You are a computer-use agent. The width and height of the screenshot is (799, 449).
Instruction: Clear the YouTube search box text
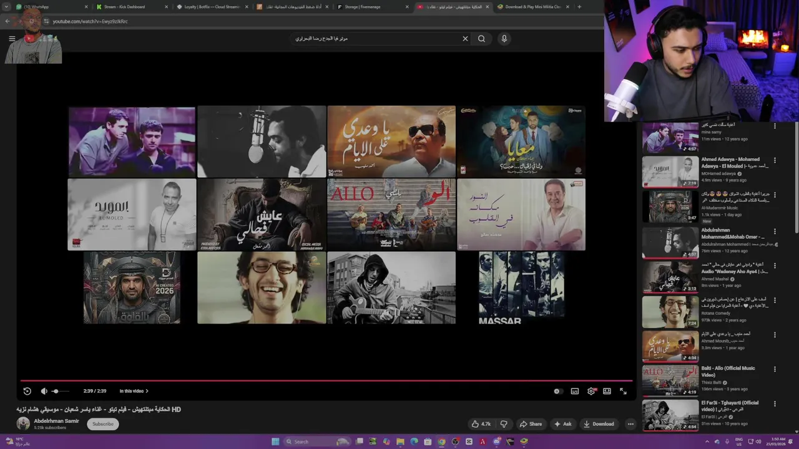coord(465,39)
